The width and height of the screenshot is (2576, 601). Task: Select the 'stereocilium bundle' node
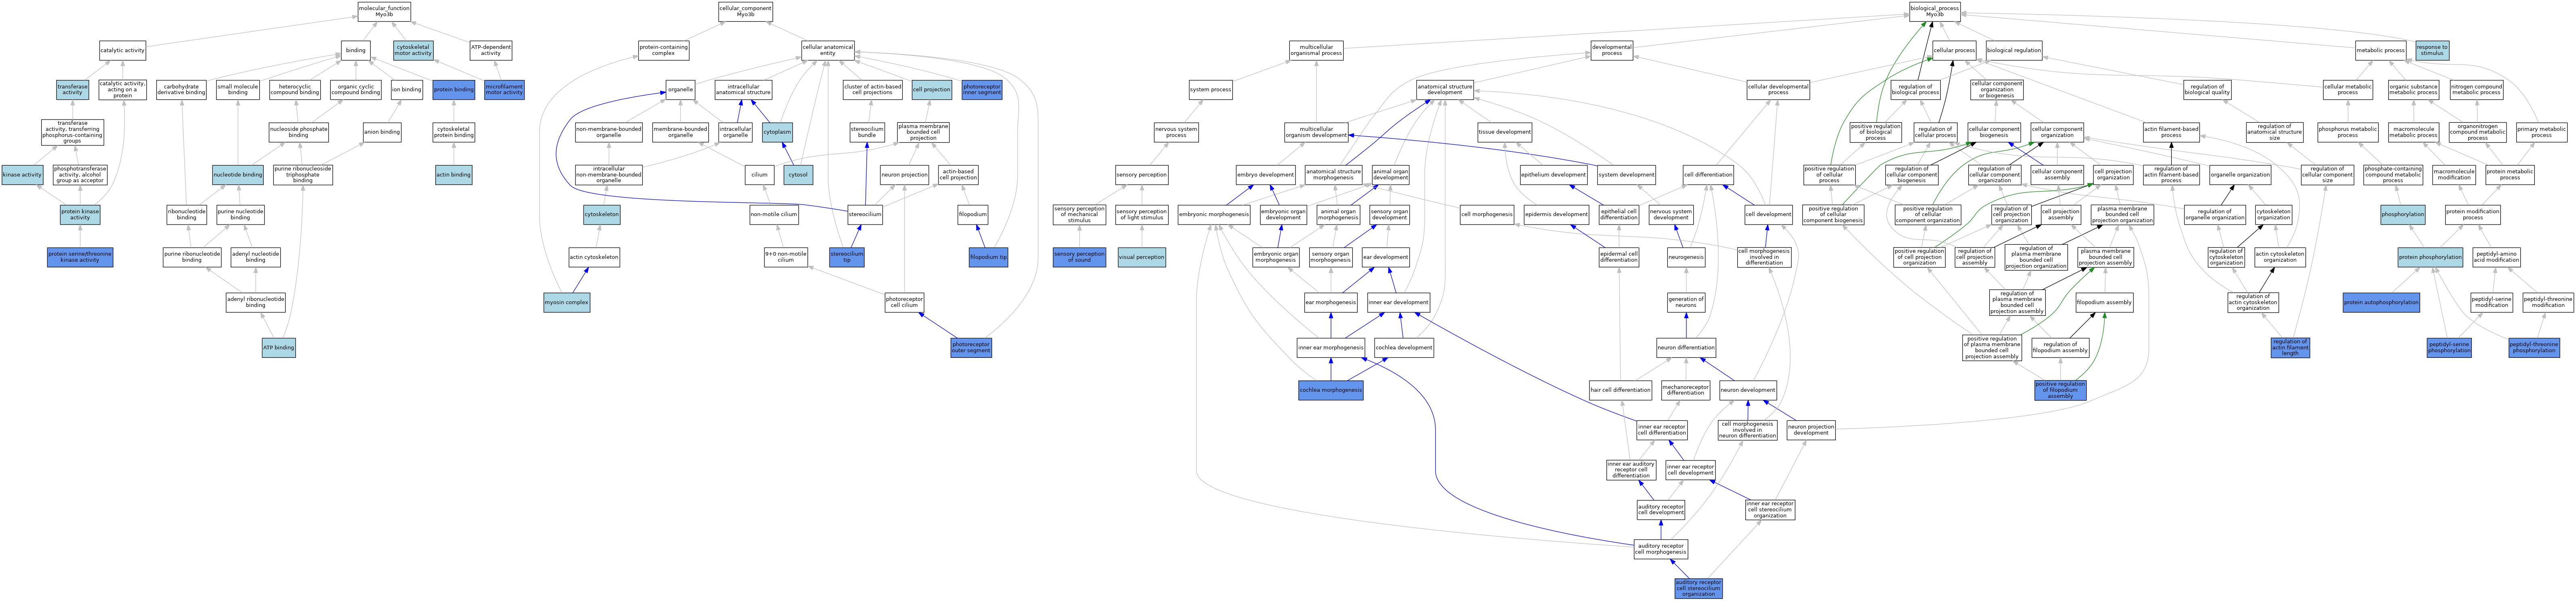pos(867,132)
